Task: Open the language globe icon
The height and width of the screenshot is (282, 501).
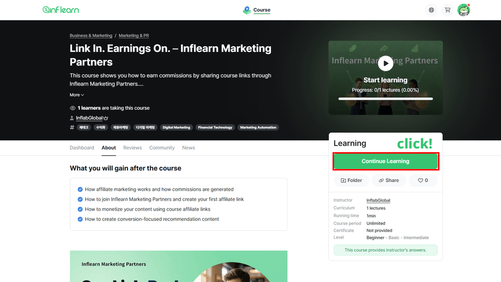Action: [x=432, y=10]
